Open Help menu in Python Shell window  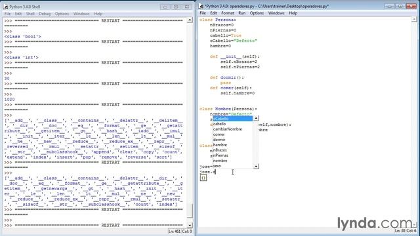(98, 14)
